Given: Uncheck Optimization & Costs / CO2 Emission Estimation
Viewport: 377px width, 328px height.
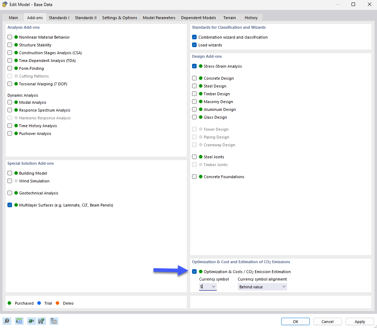Looking at the screenshot, I should coord(194,271).
